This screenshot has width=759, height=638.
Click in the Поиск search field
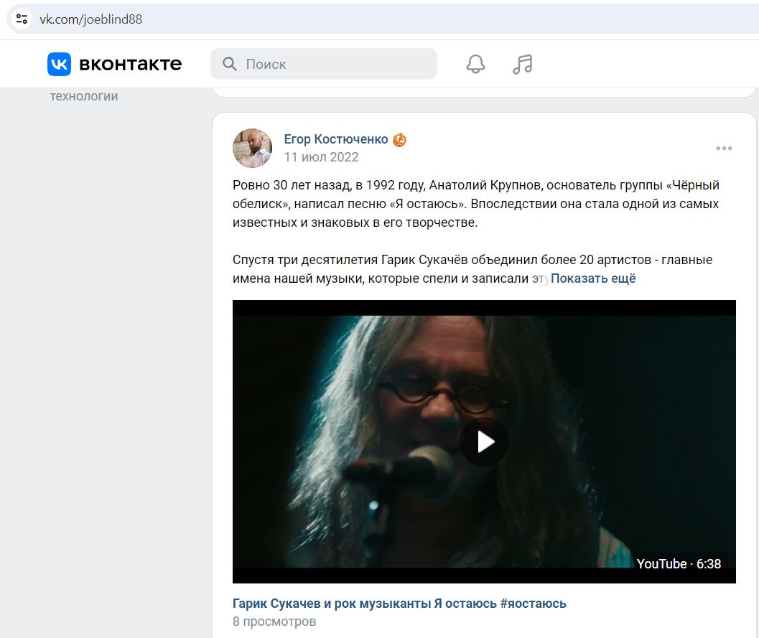[324, 64]
